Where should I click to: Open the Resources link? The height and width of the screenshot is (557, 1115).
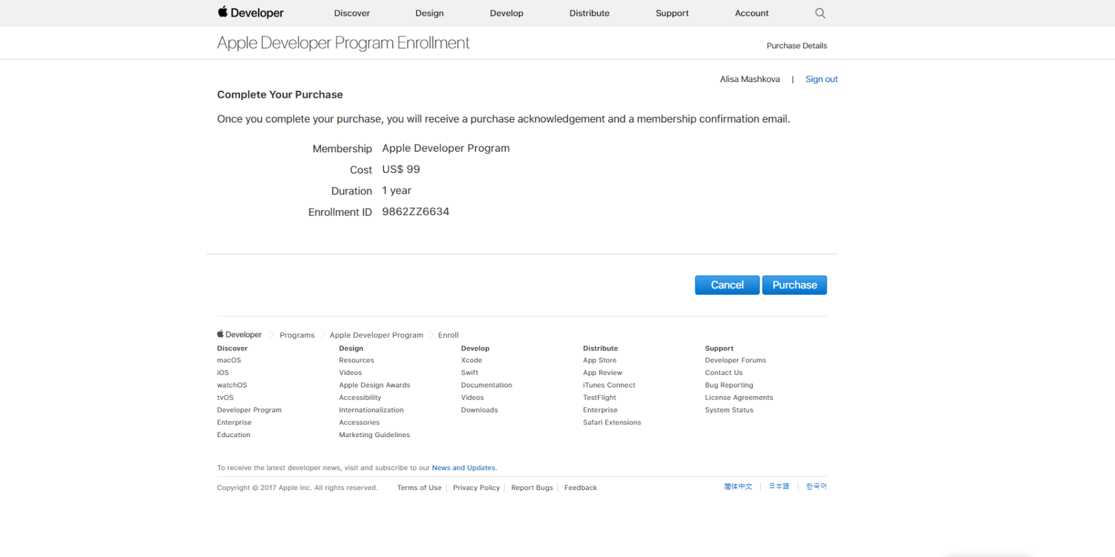pos(357,360)
